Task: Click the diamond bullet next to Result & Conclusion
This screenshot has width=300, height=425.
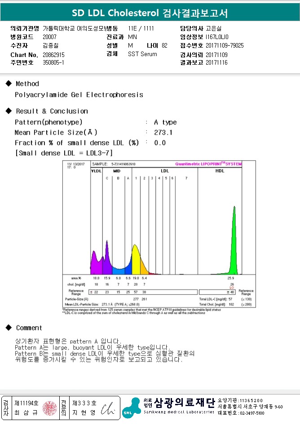Action: click(x=9, y=111)
